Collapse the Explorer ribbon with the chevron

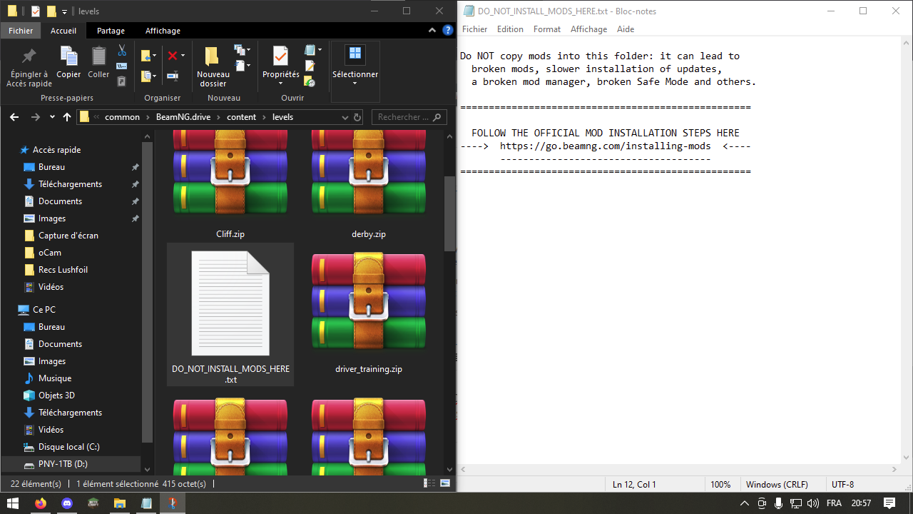point(432,31)
